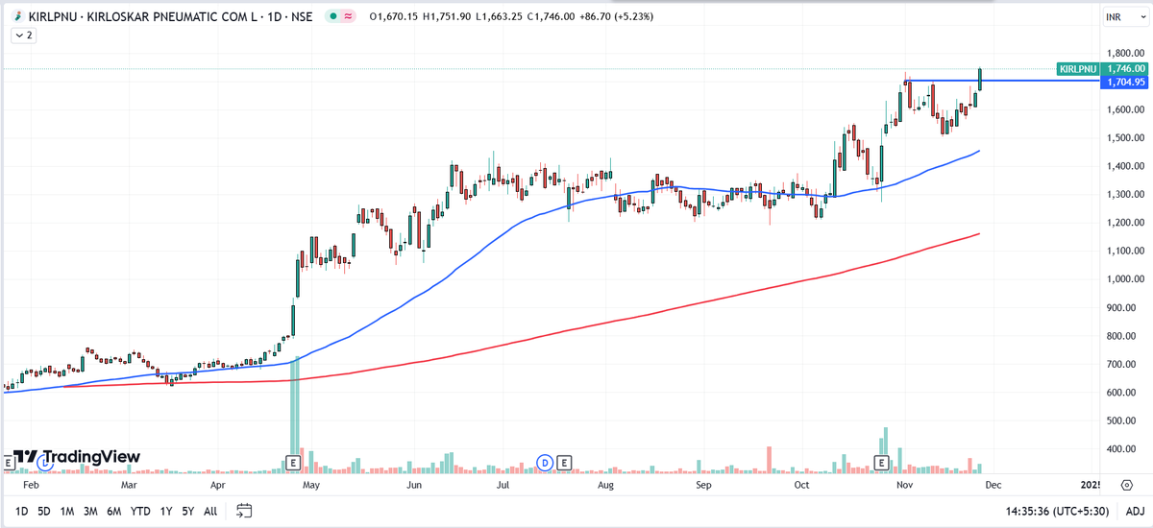Screen dimensions: 1153x528
Task: Select the YTD time range
Action: click(x=140, y=511)
